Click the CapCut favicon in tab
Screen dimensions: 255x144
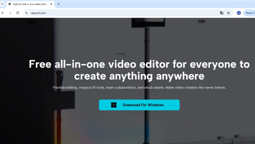[10, 4]
